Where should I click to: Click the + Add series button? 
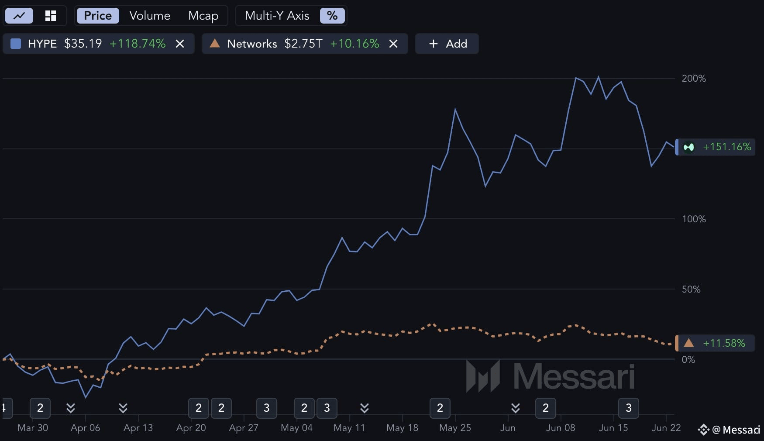pos(447,44)
